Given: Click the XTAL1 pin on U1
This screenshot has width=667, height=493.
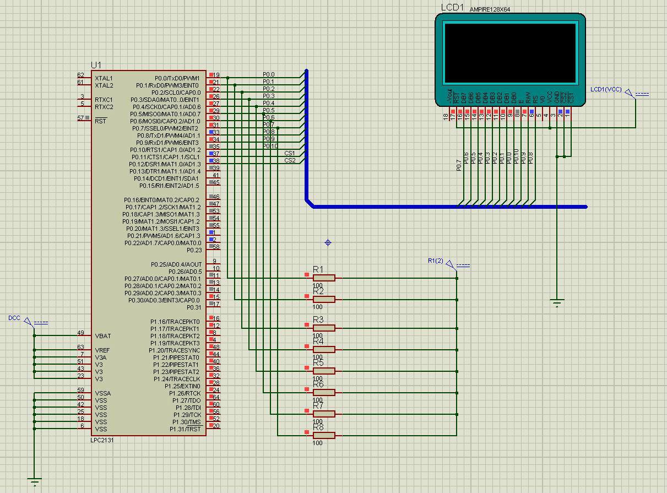Looking at the screenshot, I should pos(104,78).
